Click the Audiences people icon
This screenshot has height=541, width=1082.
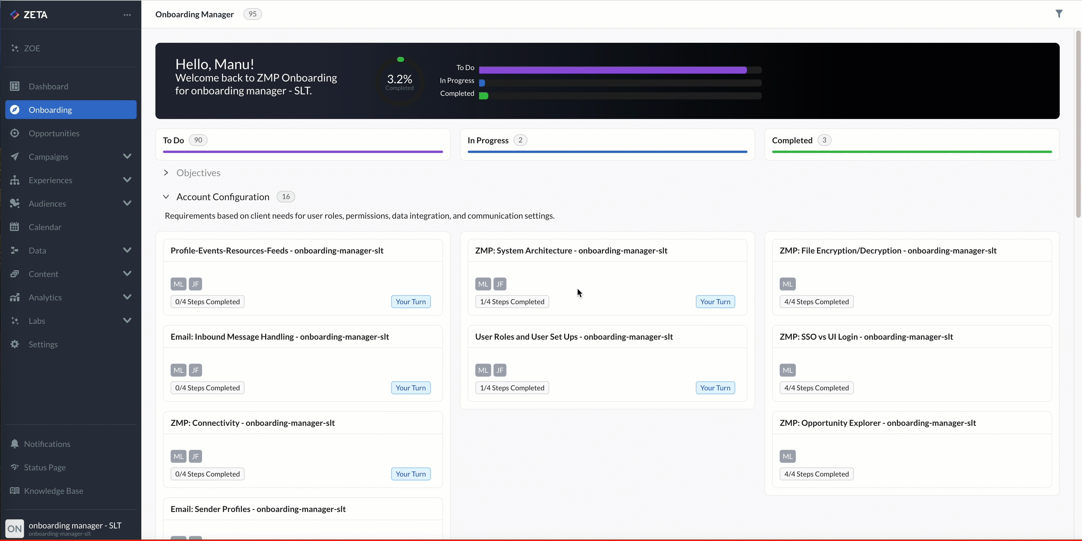[15, 204]
